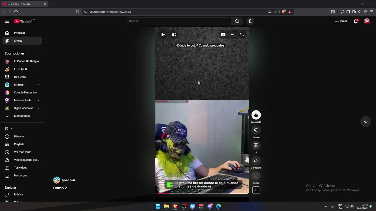Go to next Short with down arrow
Screen dimensions: 376x211
[x=366, y=121]
